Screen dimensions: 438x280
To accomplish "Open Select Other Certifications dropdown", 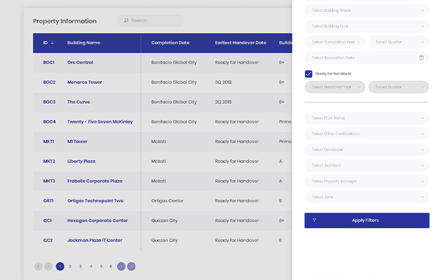I will coord(366,134).
